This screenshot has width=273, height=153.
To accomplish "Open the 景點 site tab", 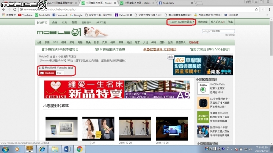I will coord(55,22).
